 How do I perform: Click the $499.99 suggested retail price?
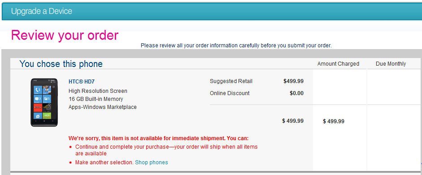point(293,81)
